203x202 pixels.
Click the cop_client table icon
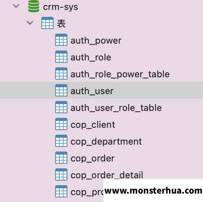(61, 124)
